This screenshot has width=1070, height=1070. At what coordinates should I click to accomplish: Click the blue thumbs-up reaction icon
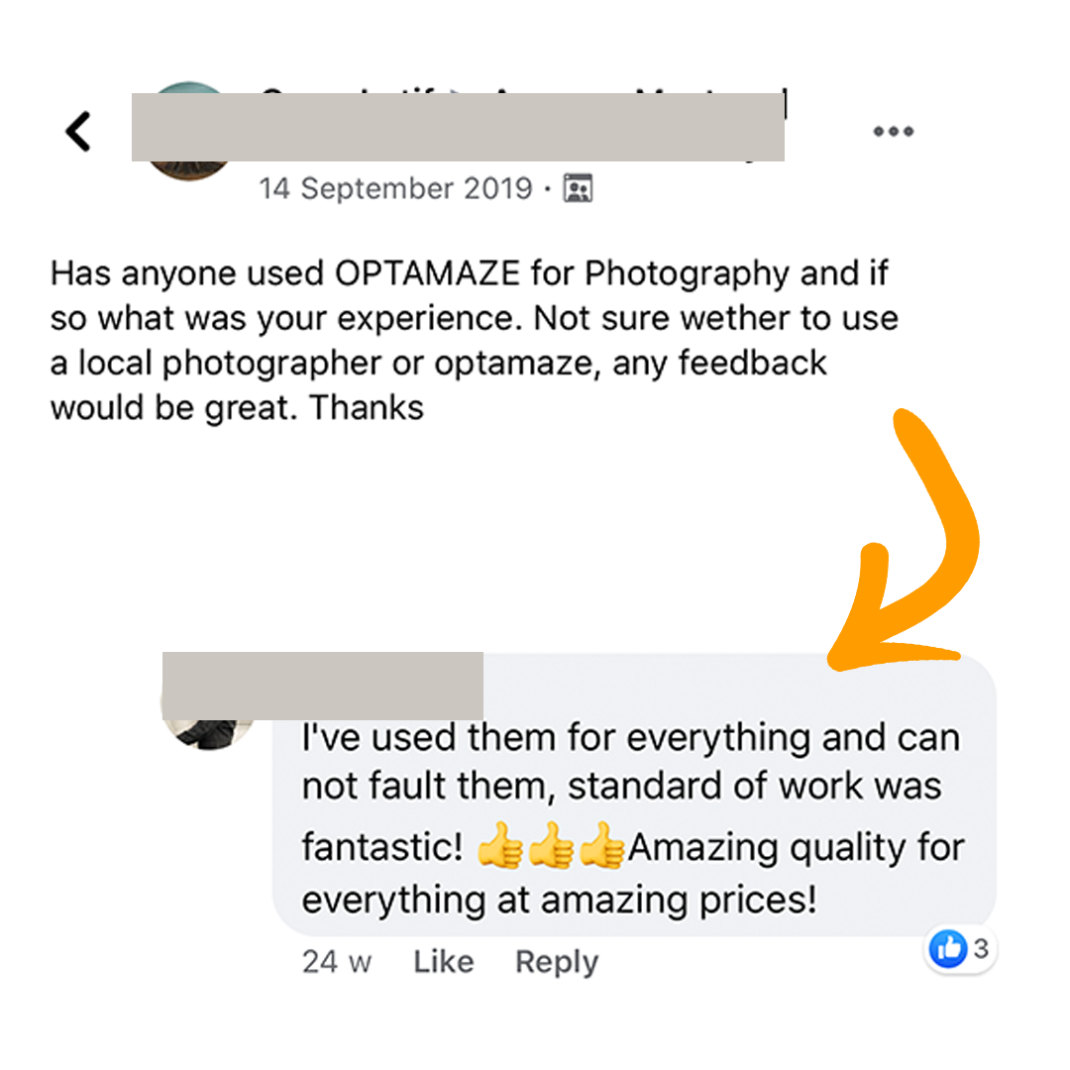tap(947, 948)
